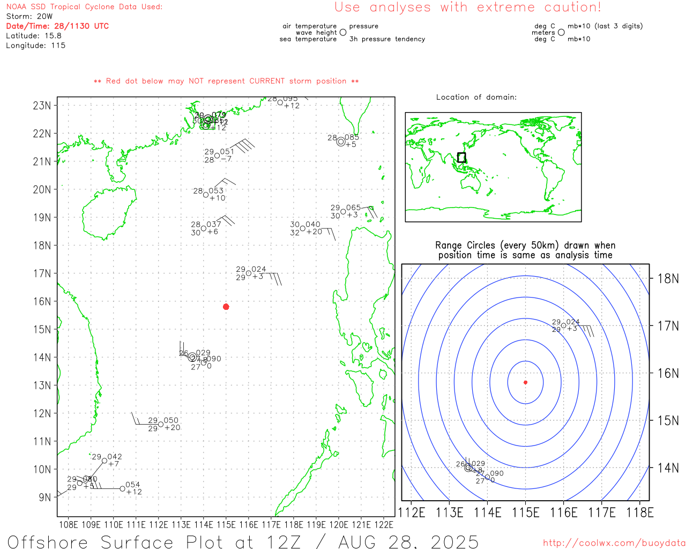Image resolution: width=686 pixels, height=549 pixels.
Task: Click the red dot disclaimer note
Action: pos(226,81)
